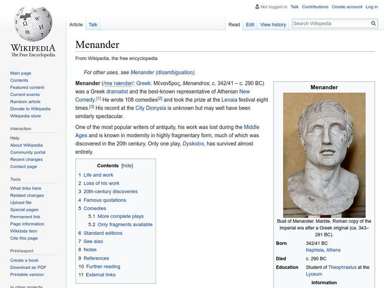Click footnote reference [1]
The height and width of the screenshot is (288, 384).
click(x=98, y=98)
